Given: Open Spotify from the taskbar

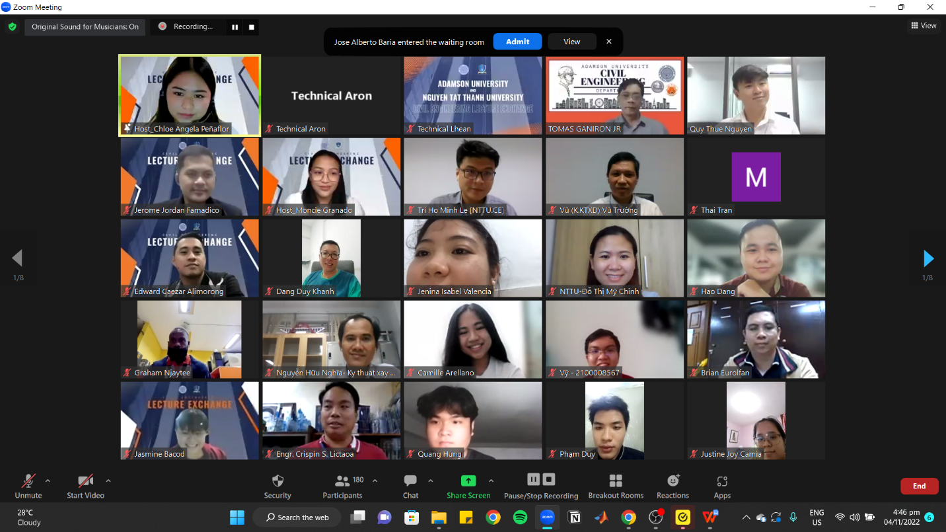Looking at the screenshot, I should (x=520, y=517).
